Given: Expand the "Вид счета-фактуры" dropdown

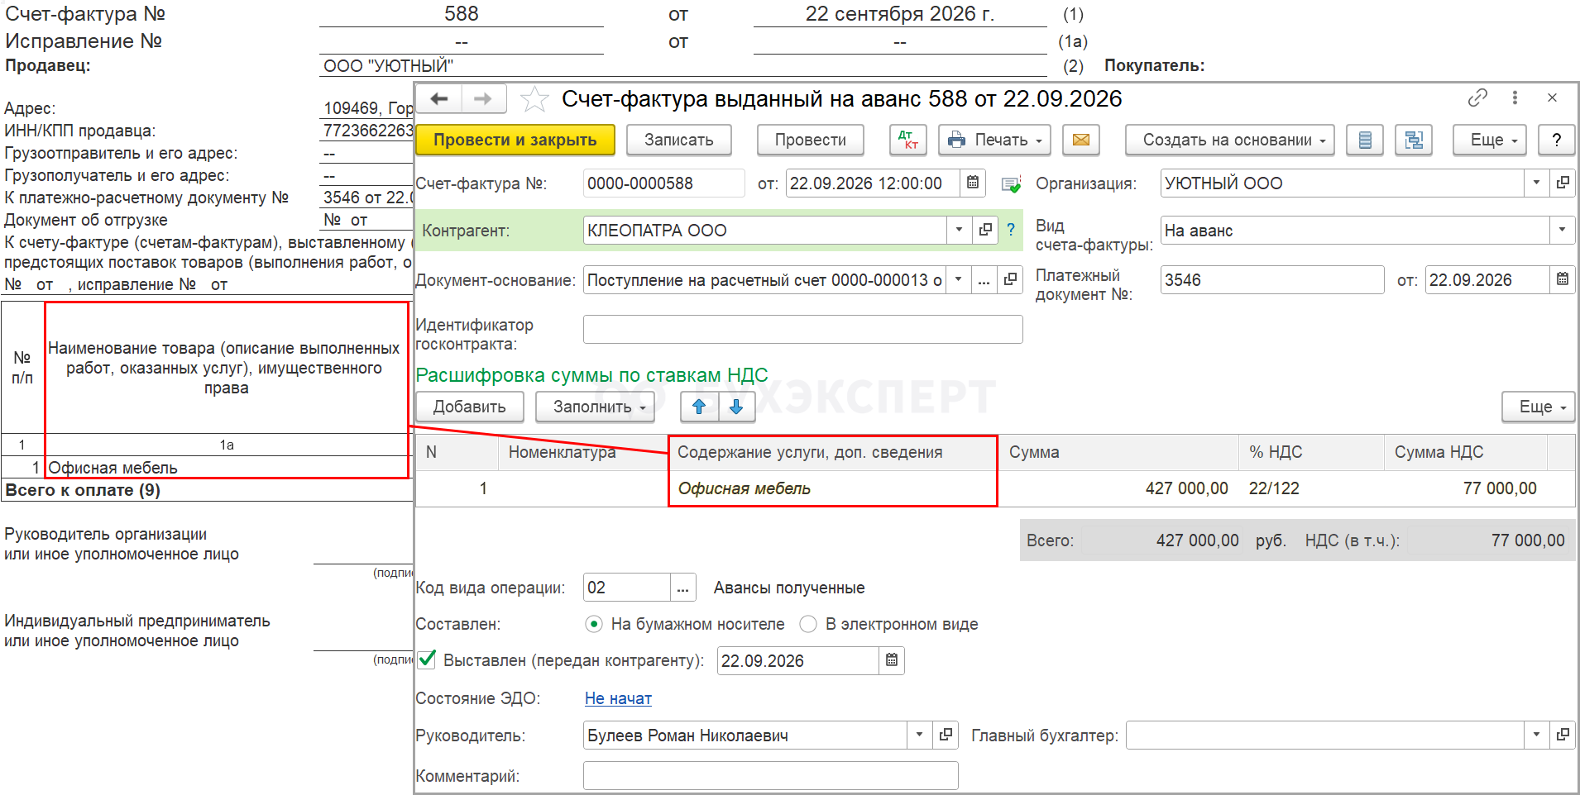Looking at the screenshot, I should click(1562, 231).
